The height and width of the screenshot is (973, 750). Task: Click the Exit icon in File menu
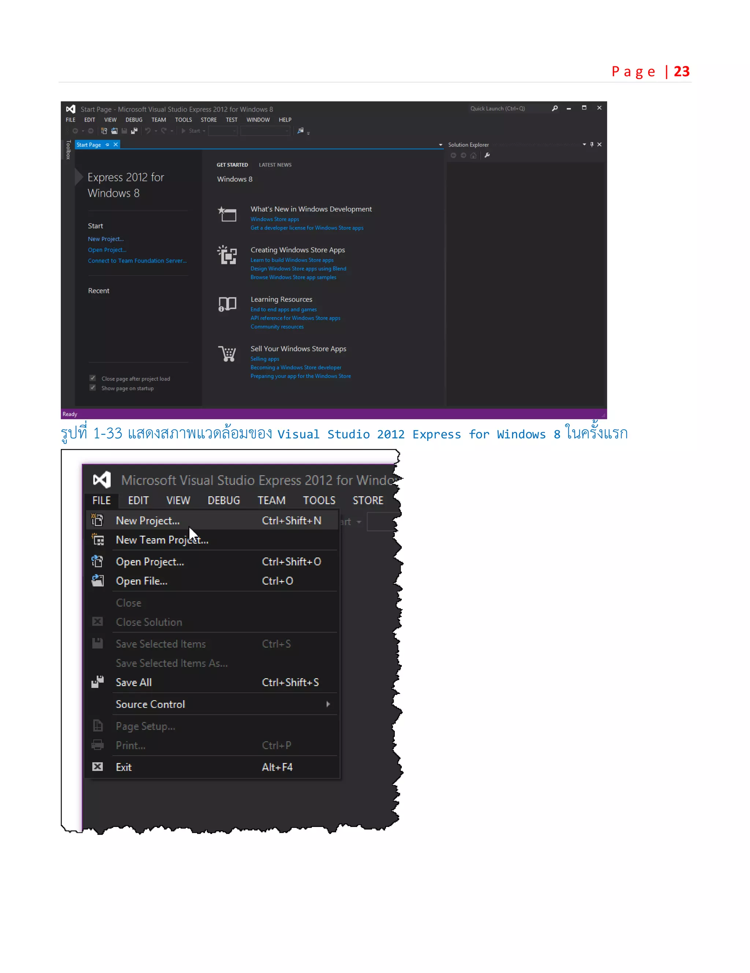[x=97, y=767]
